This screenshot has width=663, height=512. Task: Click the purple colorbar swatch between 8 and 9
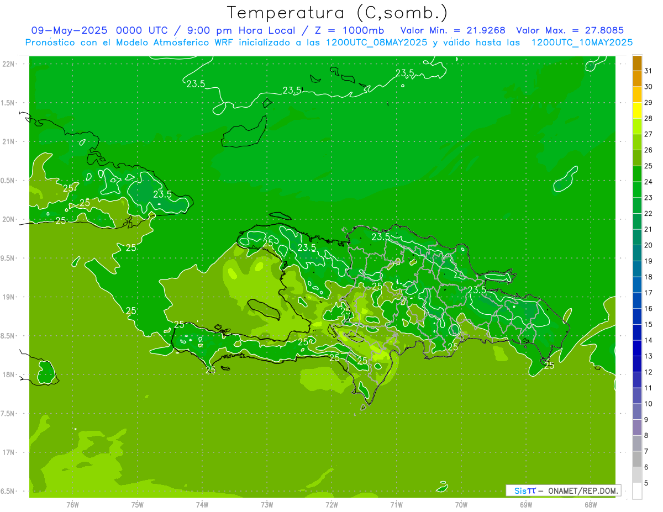[637, 427]
